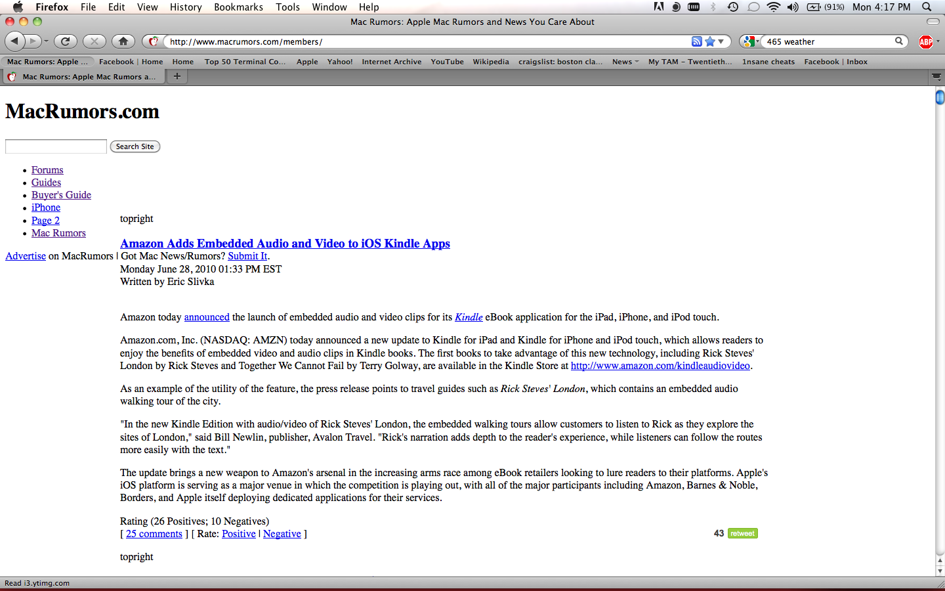
Task: Click the scrollbar down arrow
Action: (x=940, y=571)
